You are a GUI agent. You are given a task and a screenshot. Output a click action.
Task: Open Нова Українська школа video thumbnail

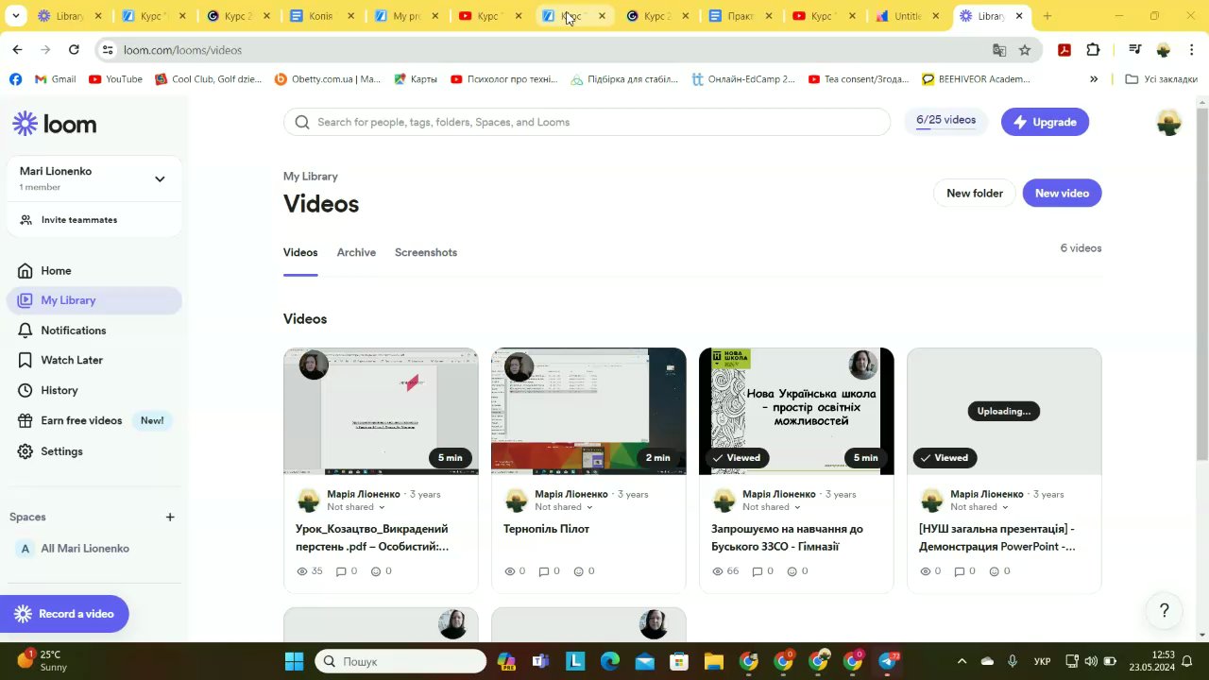pos(796,411)
